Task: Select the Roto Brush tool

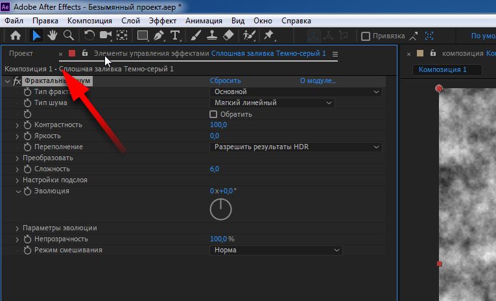Action: tap(249, 36)
